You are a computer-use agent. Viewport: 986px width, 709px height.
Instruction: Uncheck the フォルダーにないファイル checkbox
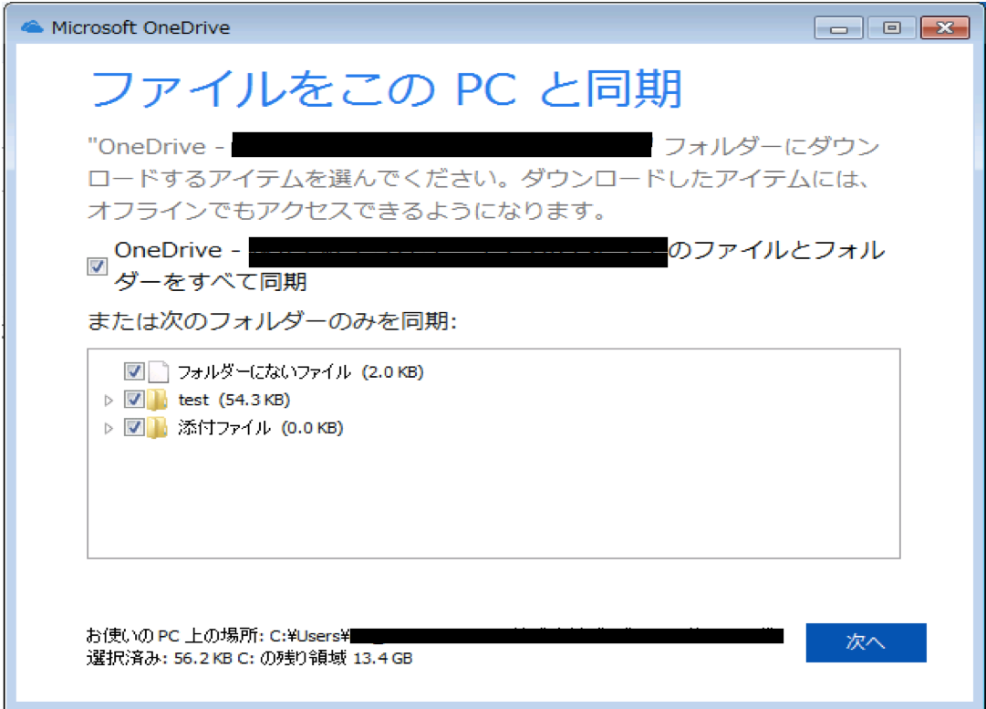134,371
